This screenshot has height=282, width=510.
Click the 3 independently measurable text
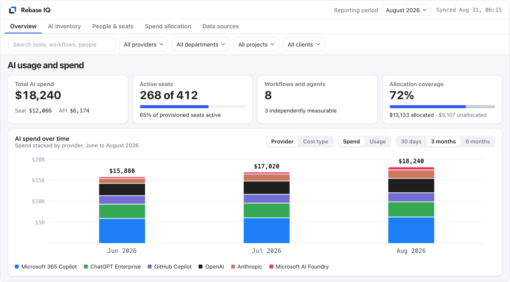coord(301,111)
